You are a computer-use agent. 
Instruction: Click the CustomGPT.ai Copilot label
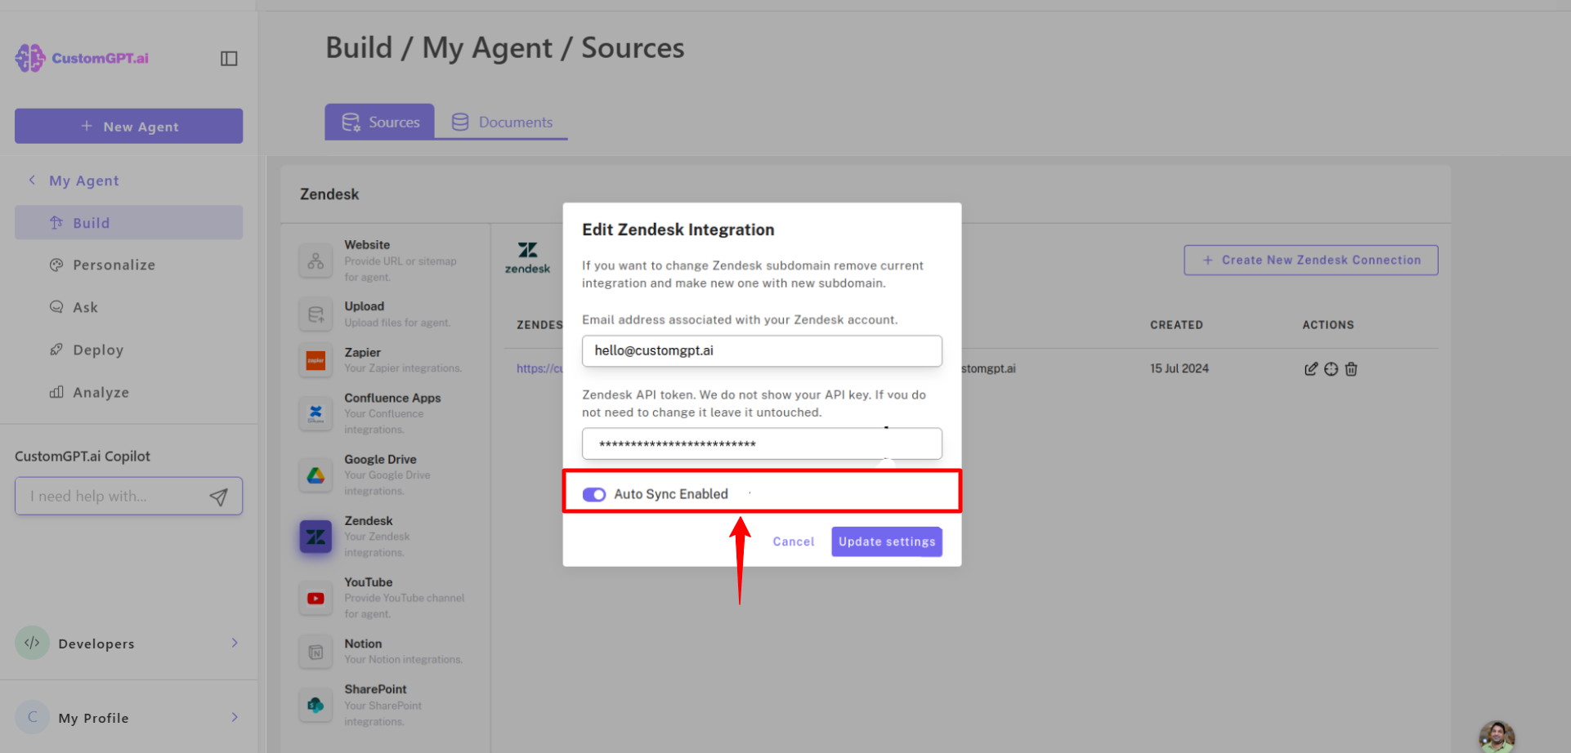coord(83,457)
